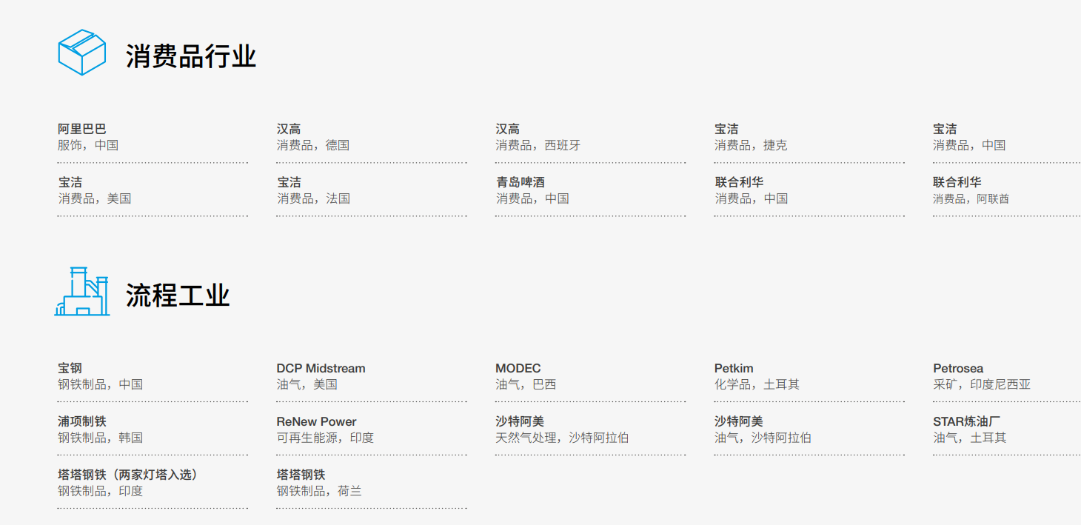
Task: Click the 油气,巴西 description line
Action: click(x=526, y=384)
